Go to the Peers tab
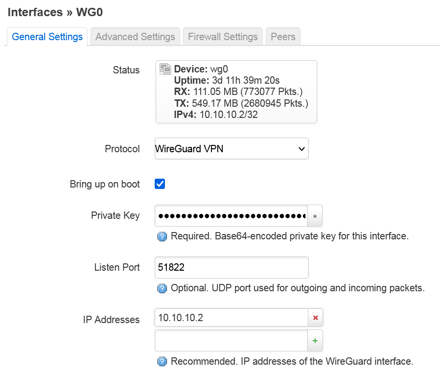Image resolution: width=440 pixels, height=374 pixels. [283, 37]
